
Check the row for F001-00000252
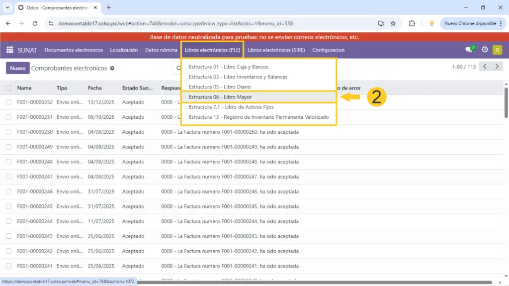pyautogui.click(x=8, y=102)
